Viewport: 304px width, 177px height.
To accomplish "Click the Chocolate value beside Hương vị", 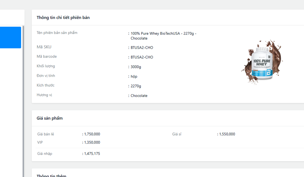I will click(x=139, y=96).
